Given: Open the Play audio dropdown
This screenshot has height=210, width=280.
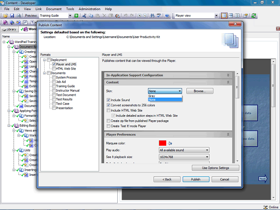Looking at the screenshot, I should [184, 150].
